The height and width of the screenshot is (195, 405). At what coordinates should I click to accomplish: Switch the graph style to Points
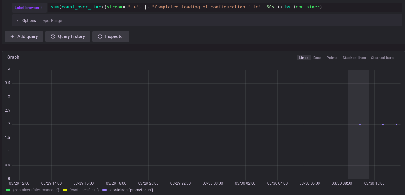(332, 58)
